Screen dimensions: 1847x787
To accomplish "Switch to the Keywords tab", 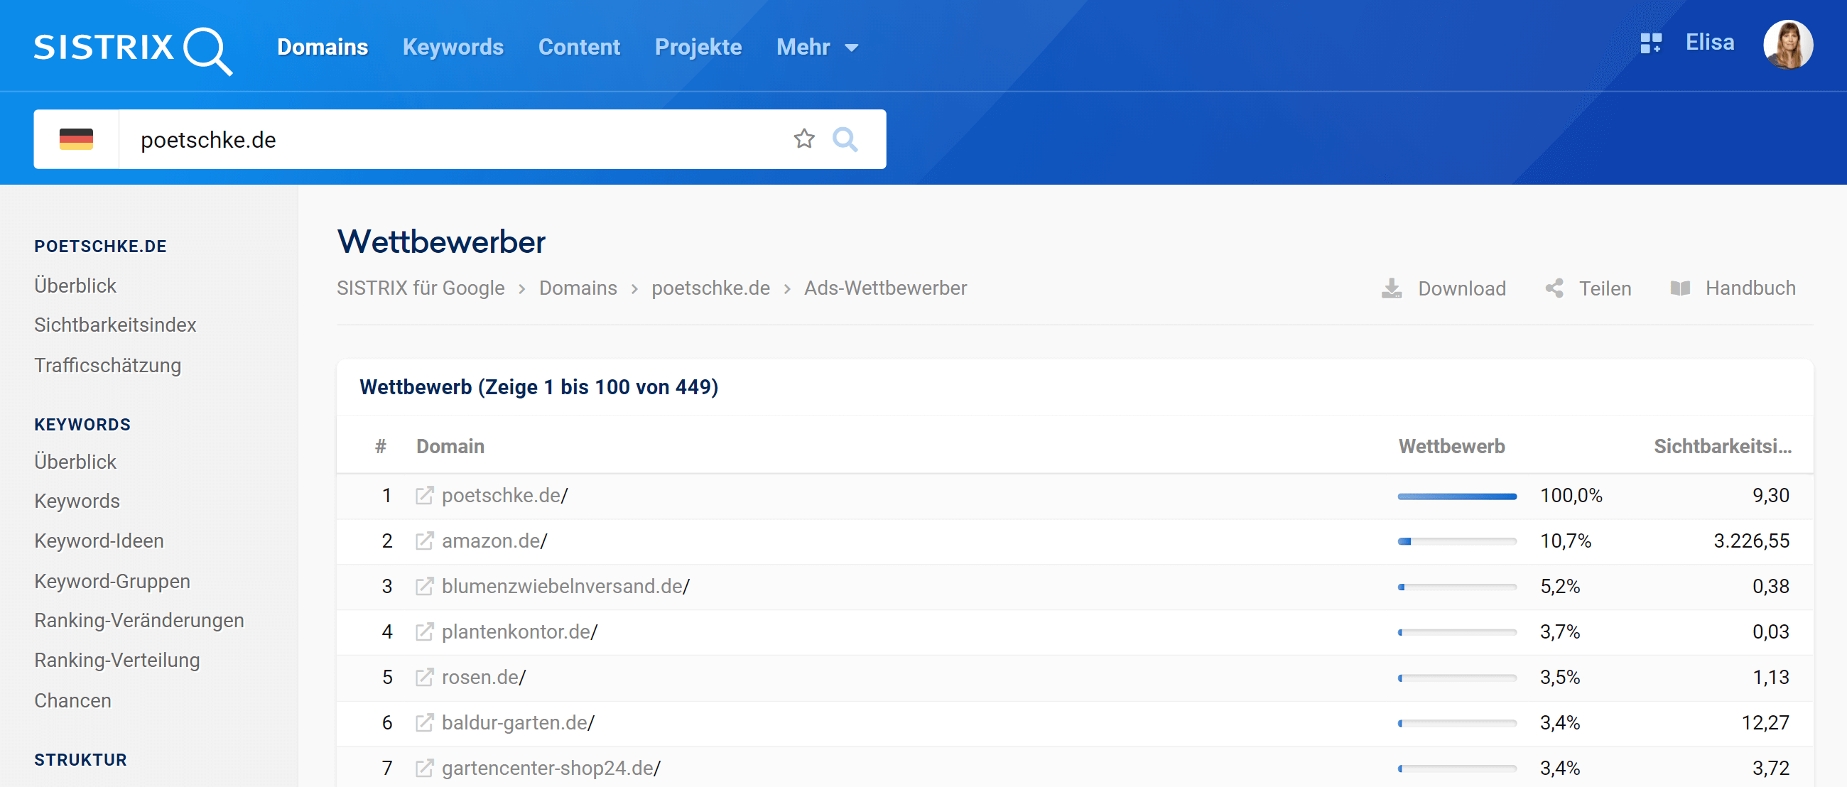I will (x=453, y=48).
